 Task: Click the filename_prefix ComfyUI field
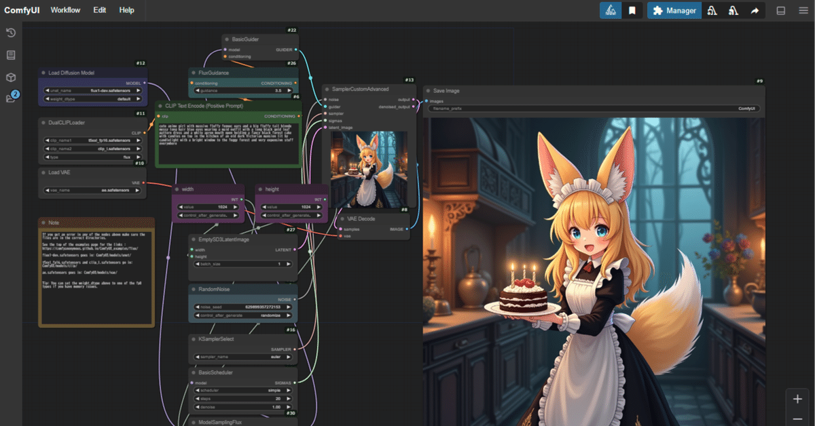(x=594, y=109)
